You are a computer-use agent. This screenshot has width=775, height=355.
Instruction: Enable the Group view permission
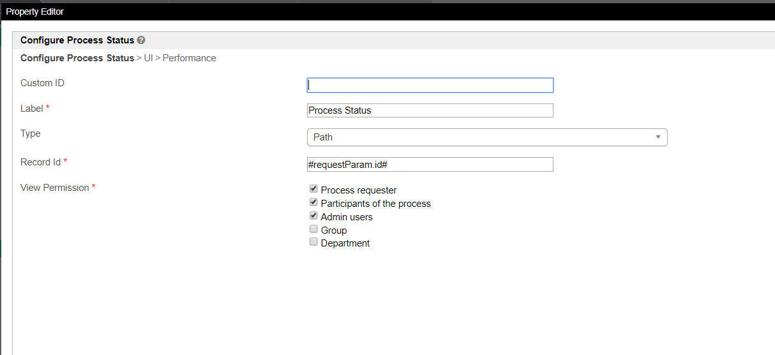(x=313, y=229)
